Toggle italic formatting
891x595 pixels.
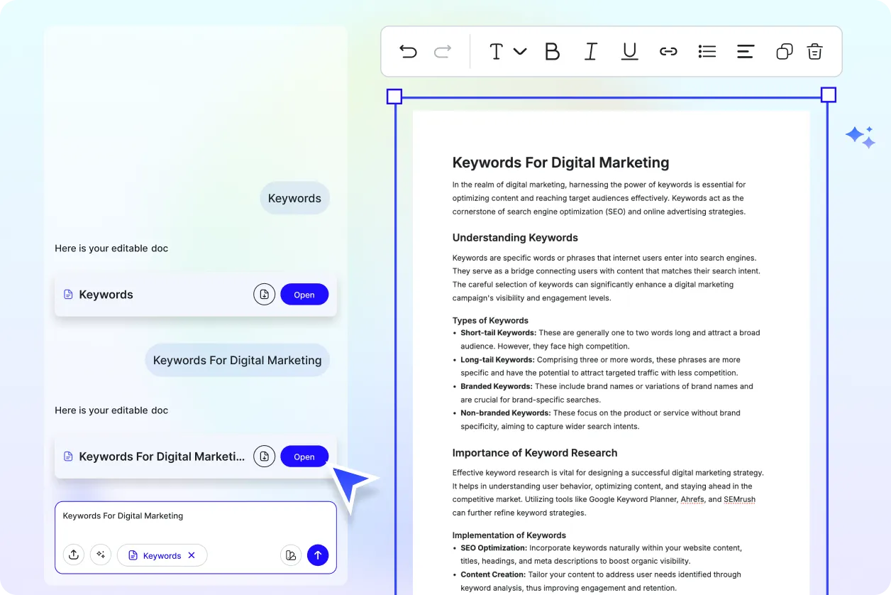pyautogui.click(x=590, y=51)
